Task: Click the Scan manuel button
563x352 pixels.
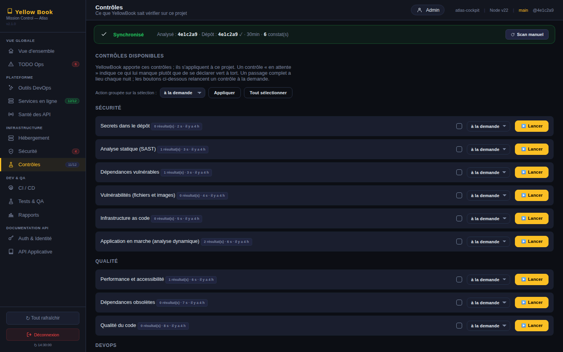Action: click(527, 34)
